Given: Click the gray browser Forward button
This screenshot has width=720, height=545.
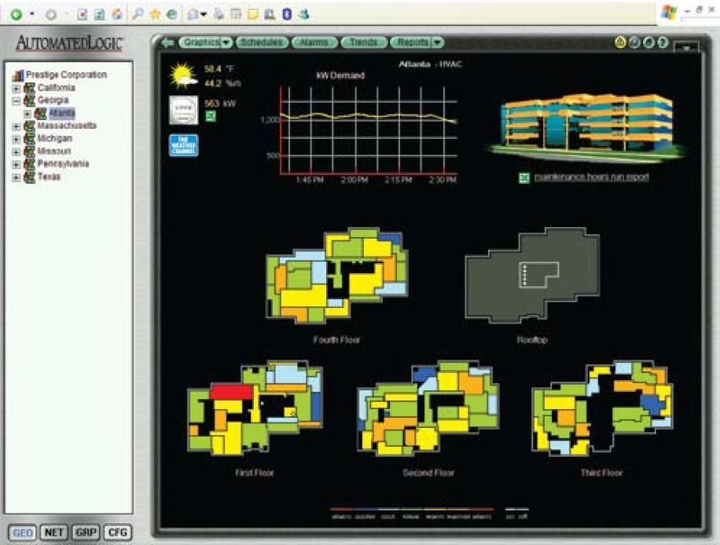Looking at the screenshot, I should pos(51,14).
